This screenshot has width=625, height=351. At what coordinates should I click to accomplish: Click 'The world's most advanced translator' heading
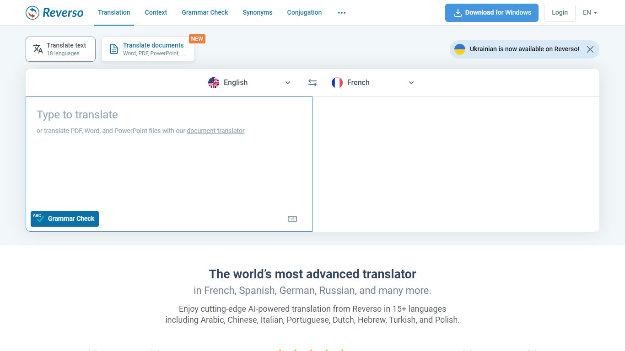pyautogui.click(x=312, y=274)
